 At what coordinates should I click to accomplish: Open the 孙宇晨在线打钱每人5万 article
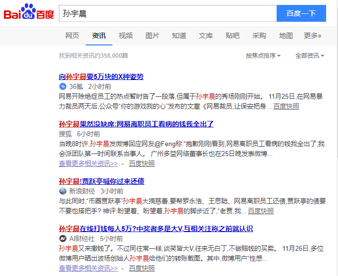tap(156, 229)
